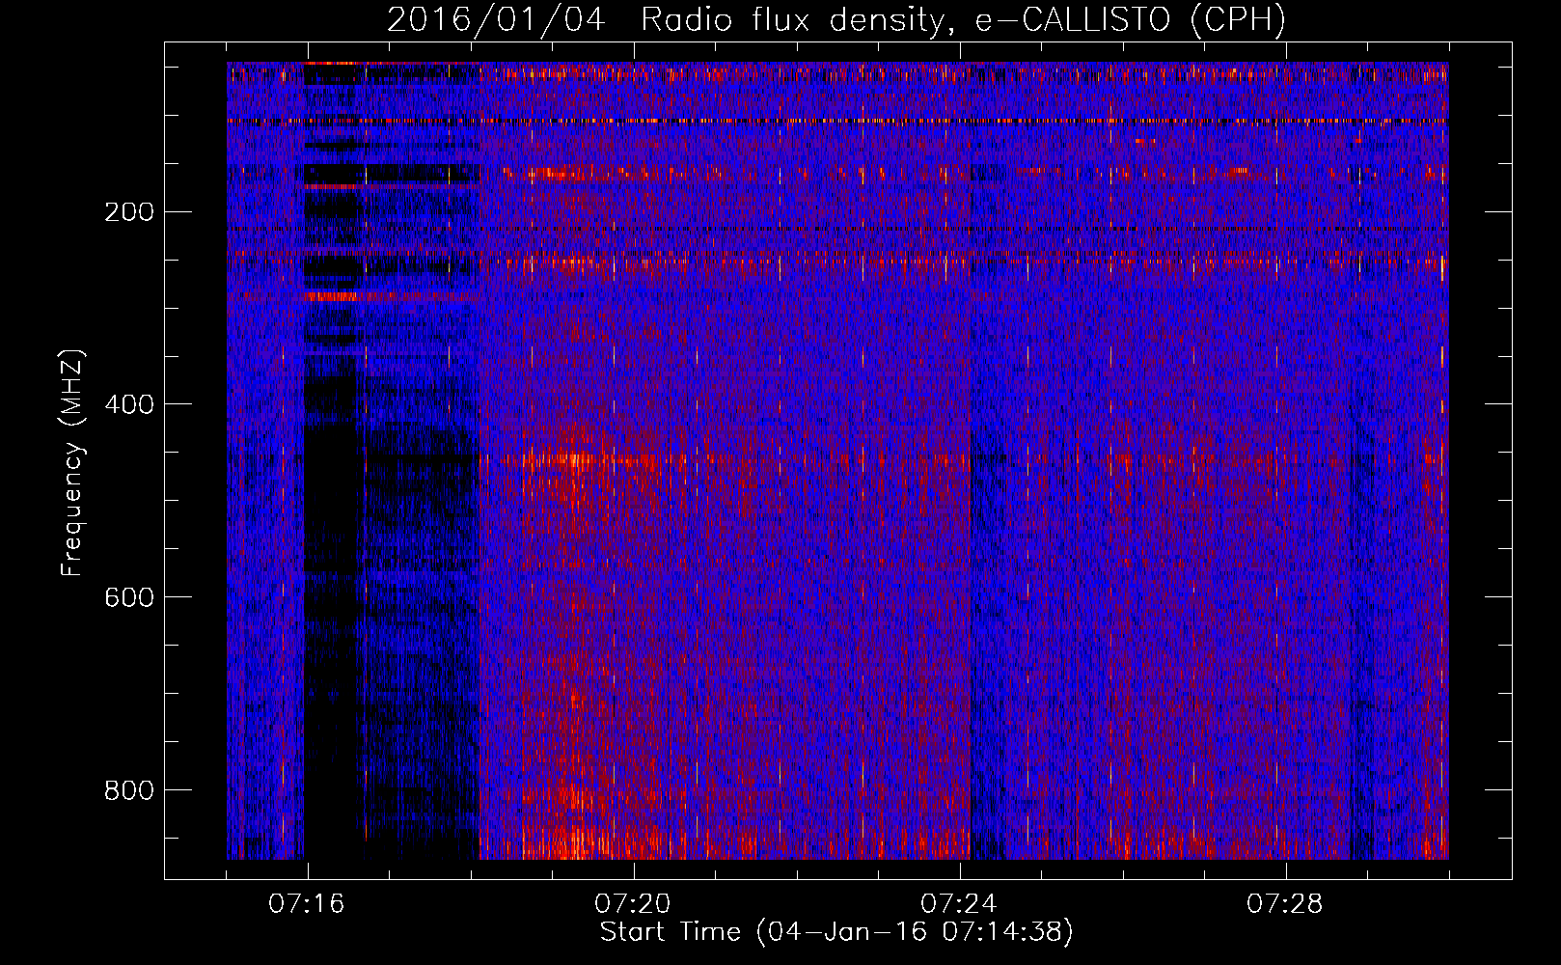
Task: Click the plot title '2016/01/04 Radio flux density'
Action: tap(836, 19)
